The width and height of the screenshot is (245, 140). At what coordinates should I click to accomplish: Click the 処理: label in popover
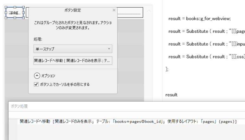pos(38,39)
